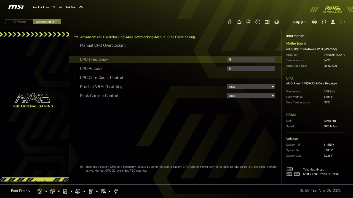Click the System 3.3V 3.248 V reading
The height and width of the screenshot is (198, 353).
click(328, 156)
